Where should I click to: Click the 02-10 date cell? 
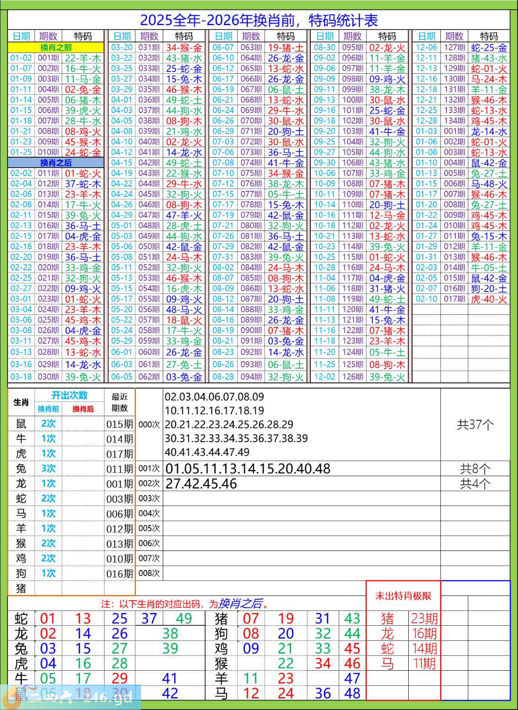[426, 299]
